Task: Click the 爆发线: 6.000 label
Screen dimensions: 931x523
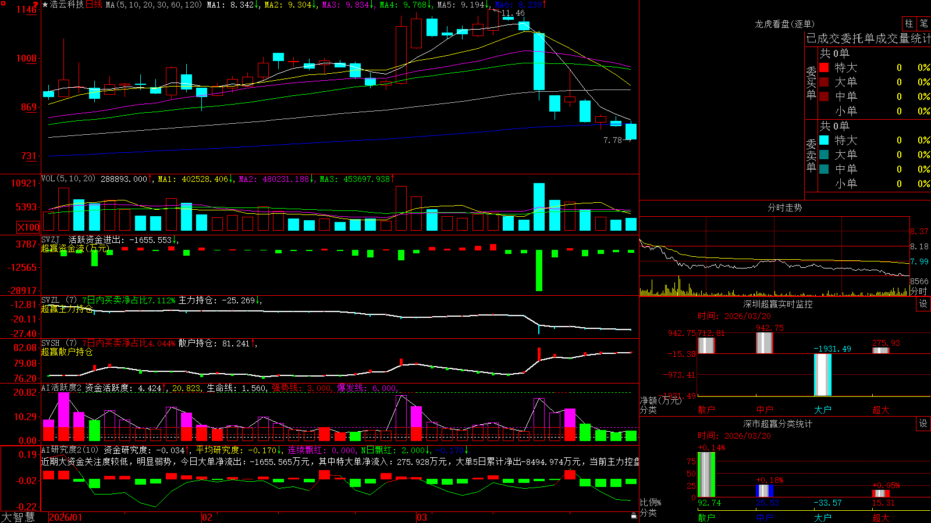Action: tap(368, 388)
